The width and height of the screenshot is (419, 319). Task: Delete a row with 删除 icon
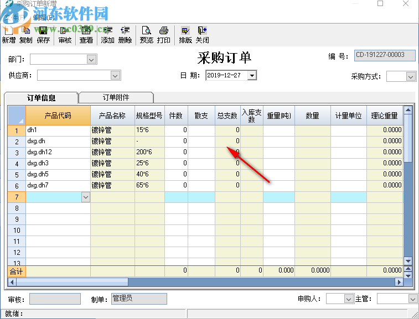coord(125,35)
